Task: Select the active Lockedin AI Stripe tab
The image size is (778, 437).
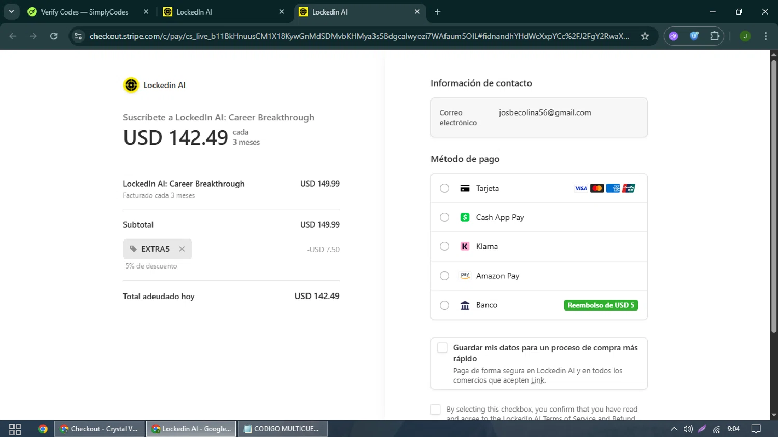Action: click(x=360, y=12)
